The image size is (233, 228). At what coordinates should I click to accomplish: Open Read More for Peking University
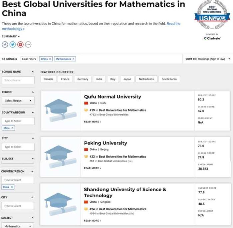coord(92,168)
